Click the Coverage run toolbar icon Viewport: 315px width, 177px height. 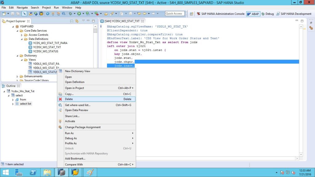(x=87, y=14)
